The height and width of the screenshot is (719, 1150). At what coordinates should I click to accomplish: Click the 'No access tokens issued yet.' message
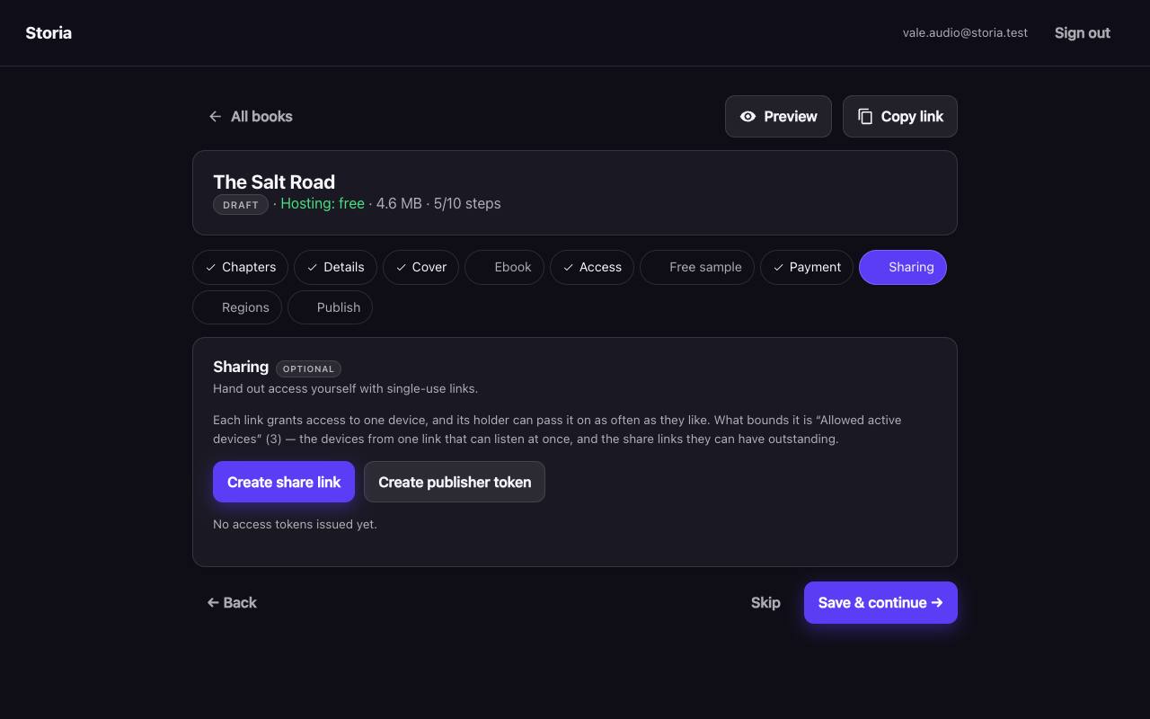(x=295, y=524)
